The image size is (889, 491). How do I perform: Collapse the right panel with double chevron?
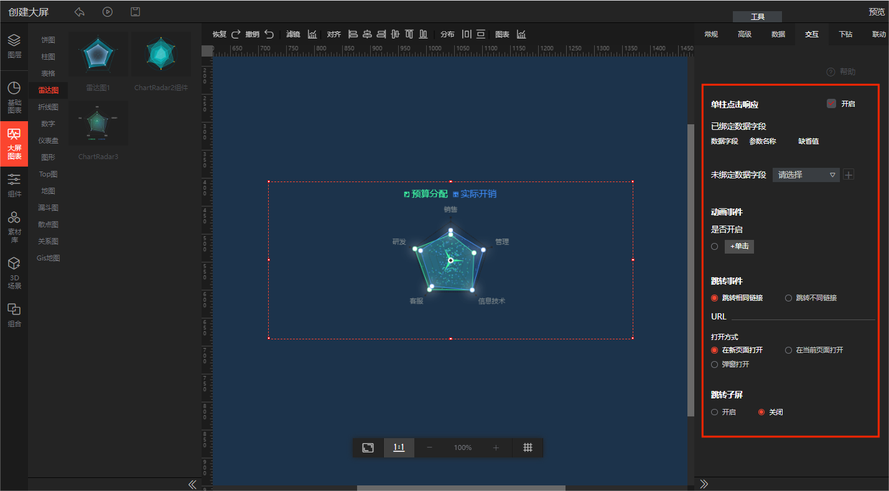point(704,484)
